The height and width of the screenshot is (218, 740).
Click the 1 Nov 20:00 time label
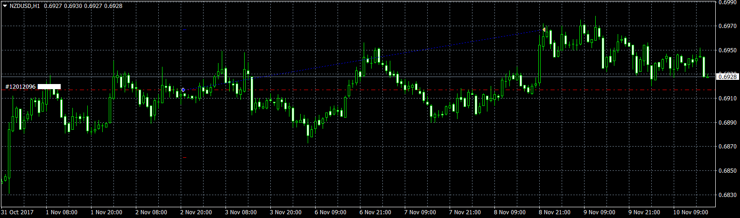(106, 212)
